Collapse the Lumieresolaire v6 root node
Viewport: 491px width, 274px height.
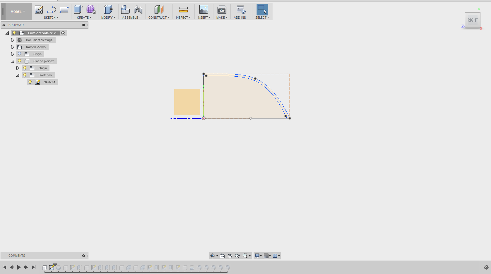pos(7,33)
